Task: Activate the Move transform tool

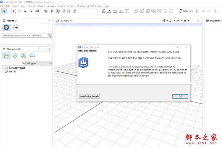Action: pos(46,11)
